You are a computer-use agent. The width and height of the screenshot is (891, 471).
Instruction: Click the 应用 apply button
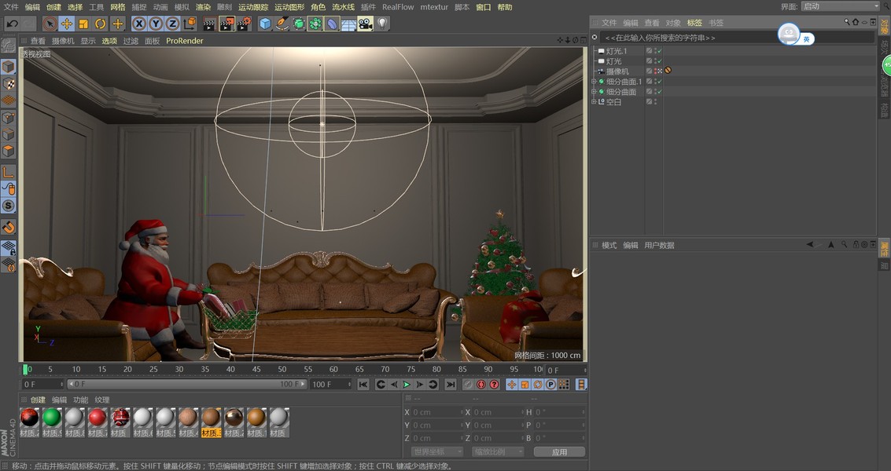point(559,451)
